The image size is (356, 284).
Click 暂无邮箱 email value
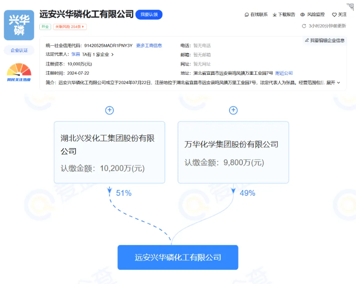point(202,55)
